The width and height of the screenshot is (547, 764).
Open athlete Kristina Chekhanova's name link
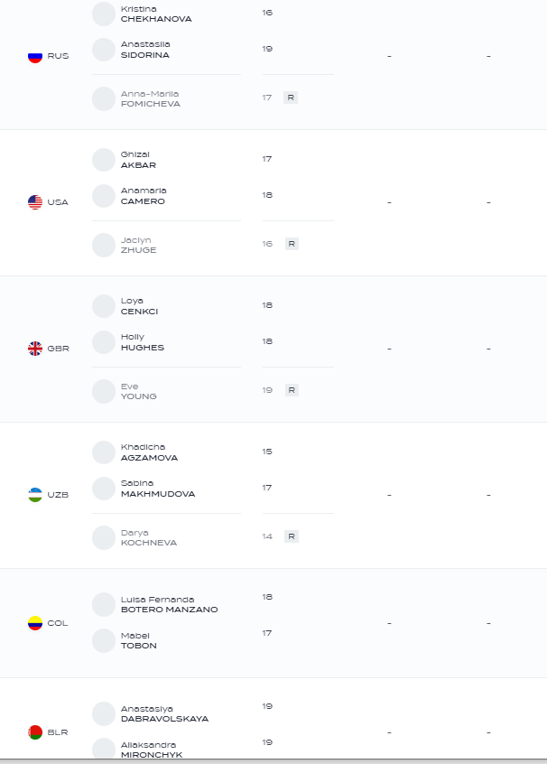(x=156, y=14)
